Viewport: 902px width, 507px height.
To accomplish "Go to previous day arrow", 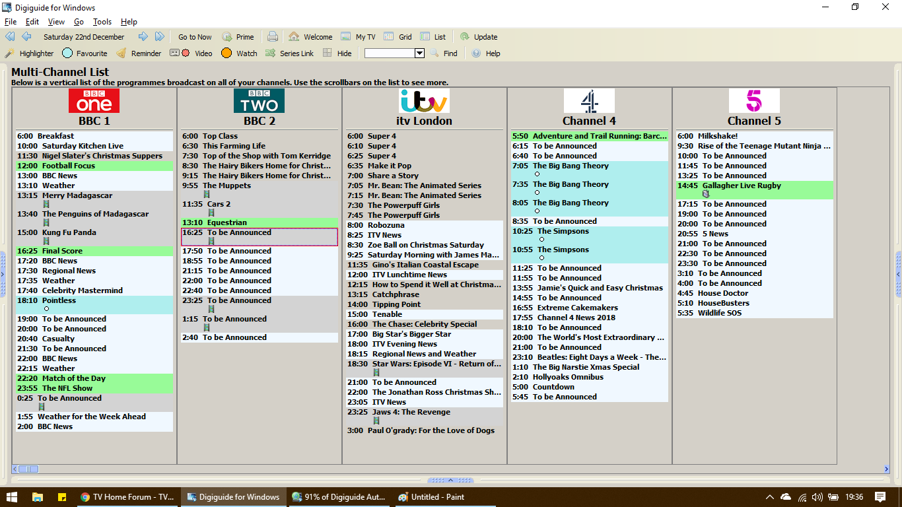I will (26, 37).
